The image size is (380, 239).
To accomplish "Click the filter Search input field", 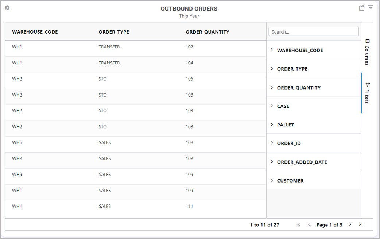I will [314, 32].
